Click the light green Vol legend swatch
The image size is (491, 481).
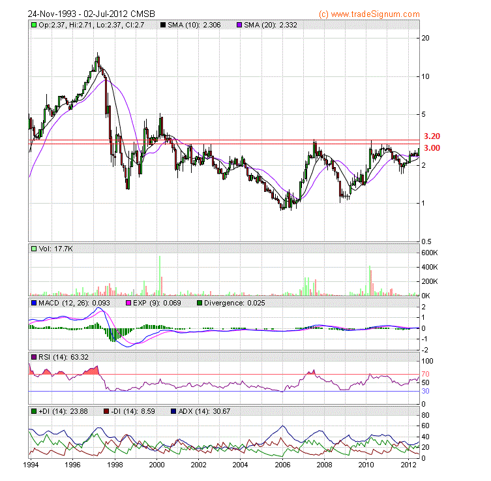click(34, 249)
